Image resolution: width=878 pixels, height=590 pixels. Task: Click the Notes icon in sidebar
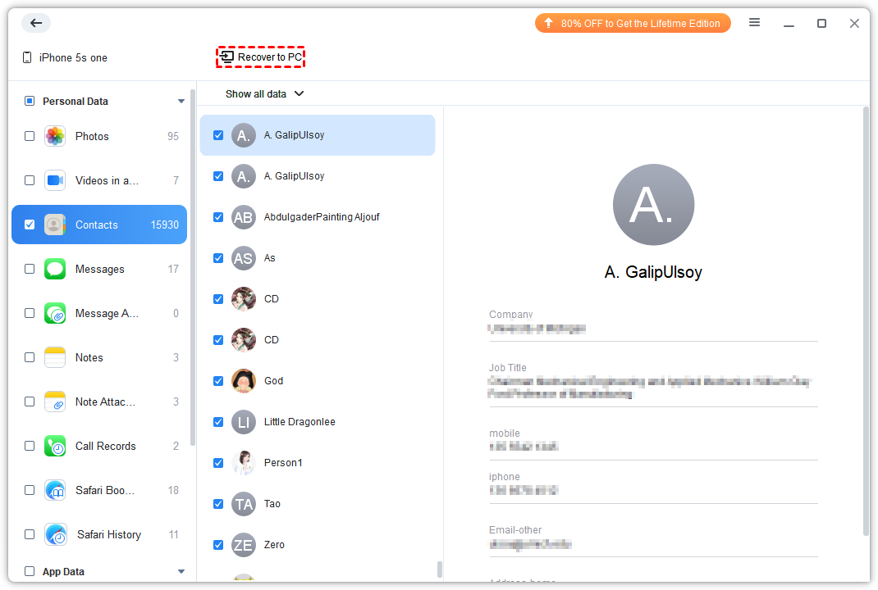[55, 357]
